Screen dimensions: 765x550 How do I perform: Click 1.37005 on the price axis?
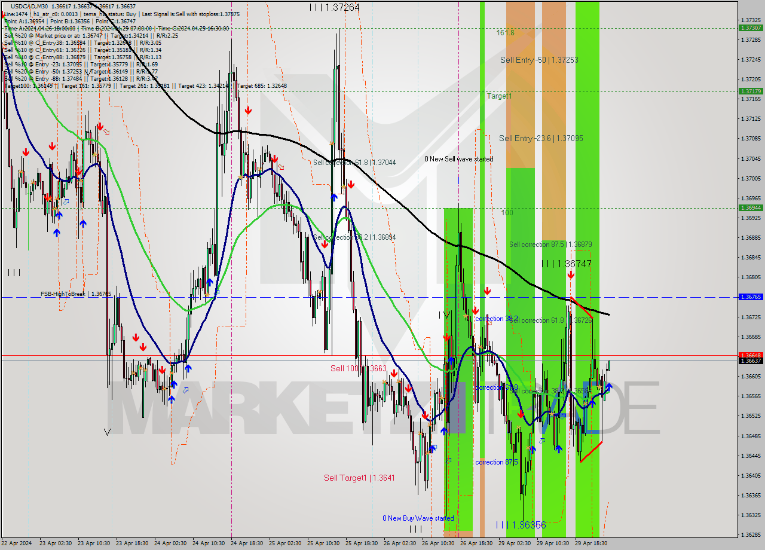coord(750,178)
